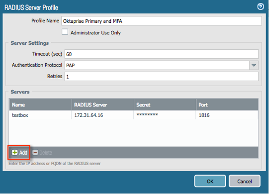Click the Secret column header
The width and height of the screenshot is (269, 194).
[x=165, y=105]
